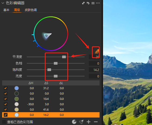The image size is (152, 125).
Task: Click the 平滑度 slider handle
Action: point(64,57)
